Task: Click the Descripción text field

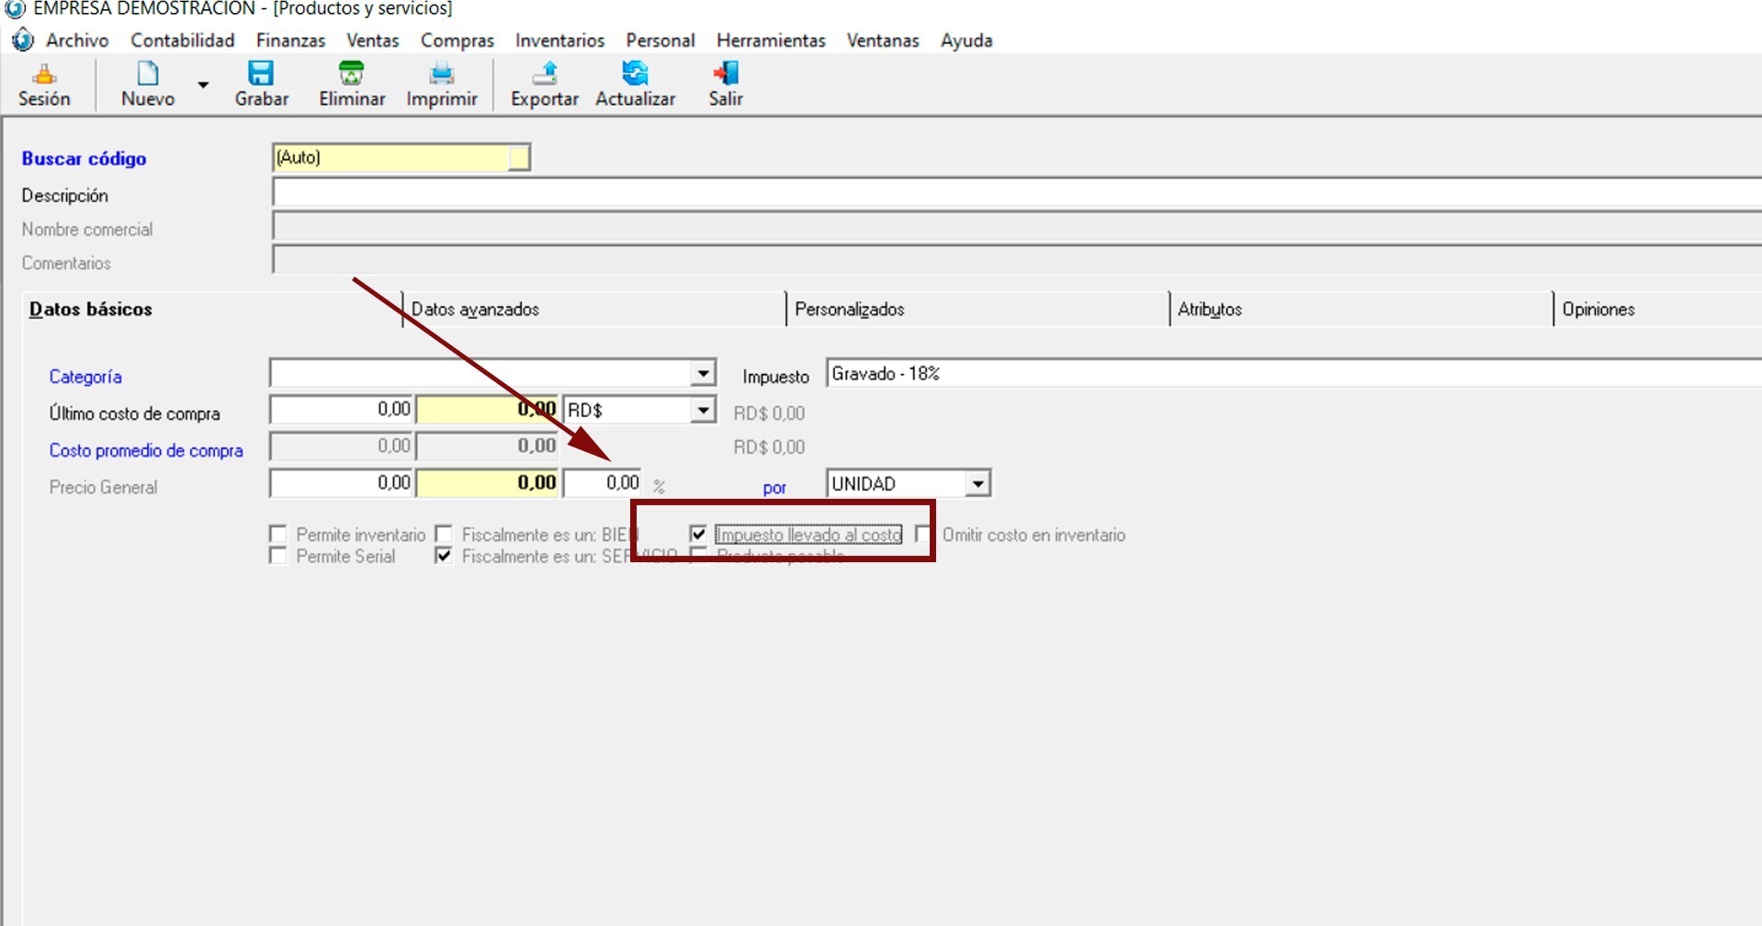Action: 1011,193
